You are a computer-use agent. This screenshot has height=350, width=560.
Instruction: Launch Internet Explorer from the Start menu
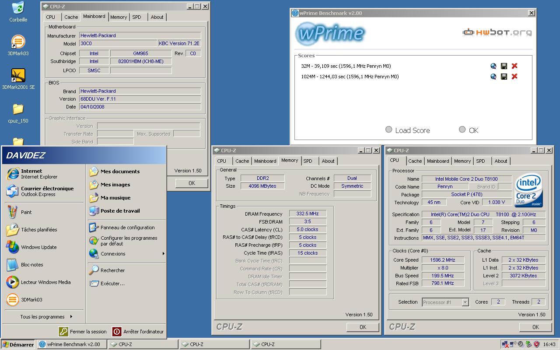click(x=44, y=174)
